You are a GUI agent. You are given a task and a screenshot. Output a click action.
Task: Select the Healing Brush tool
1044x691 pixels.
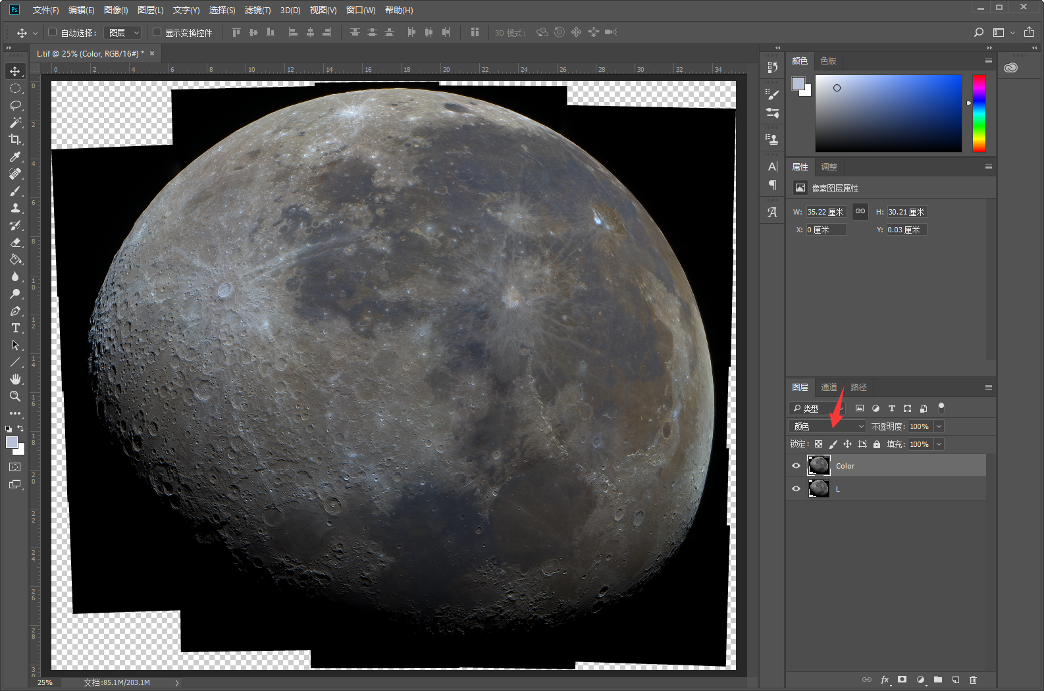coord(15,174)
